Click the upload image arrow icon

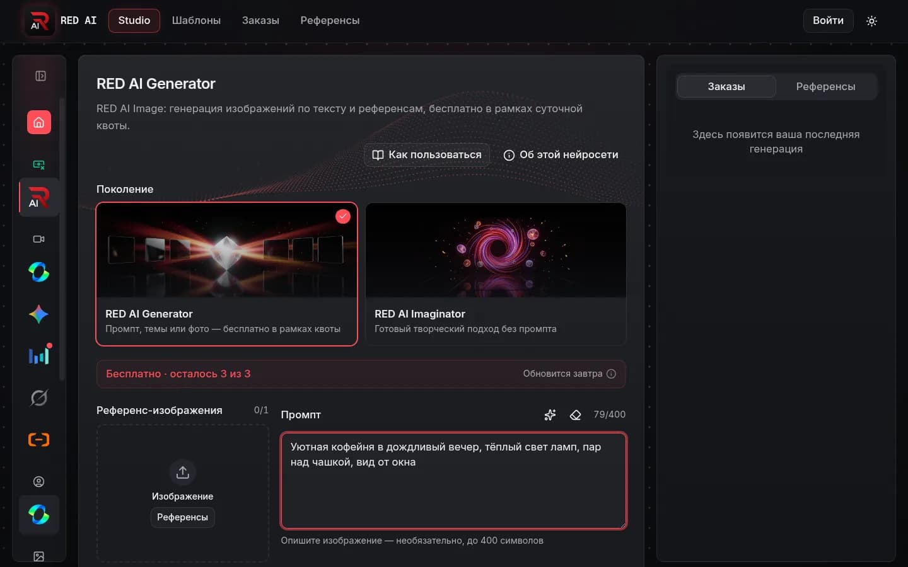(x=183, y=472)
